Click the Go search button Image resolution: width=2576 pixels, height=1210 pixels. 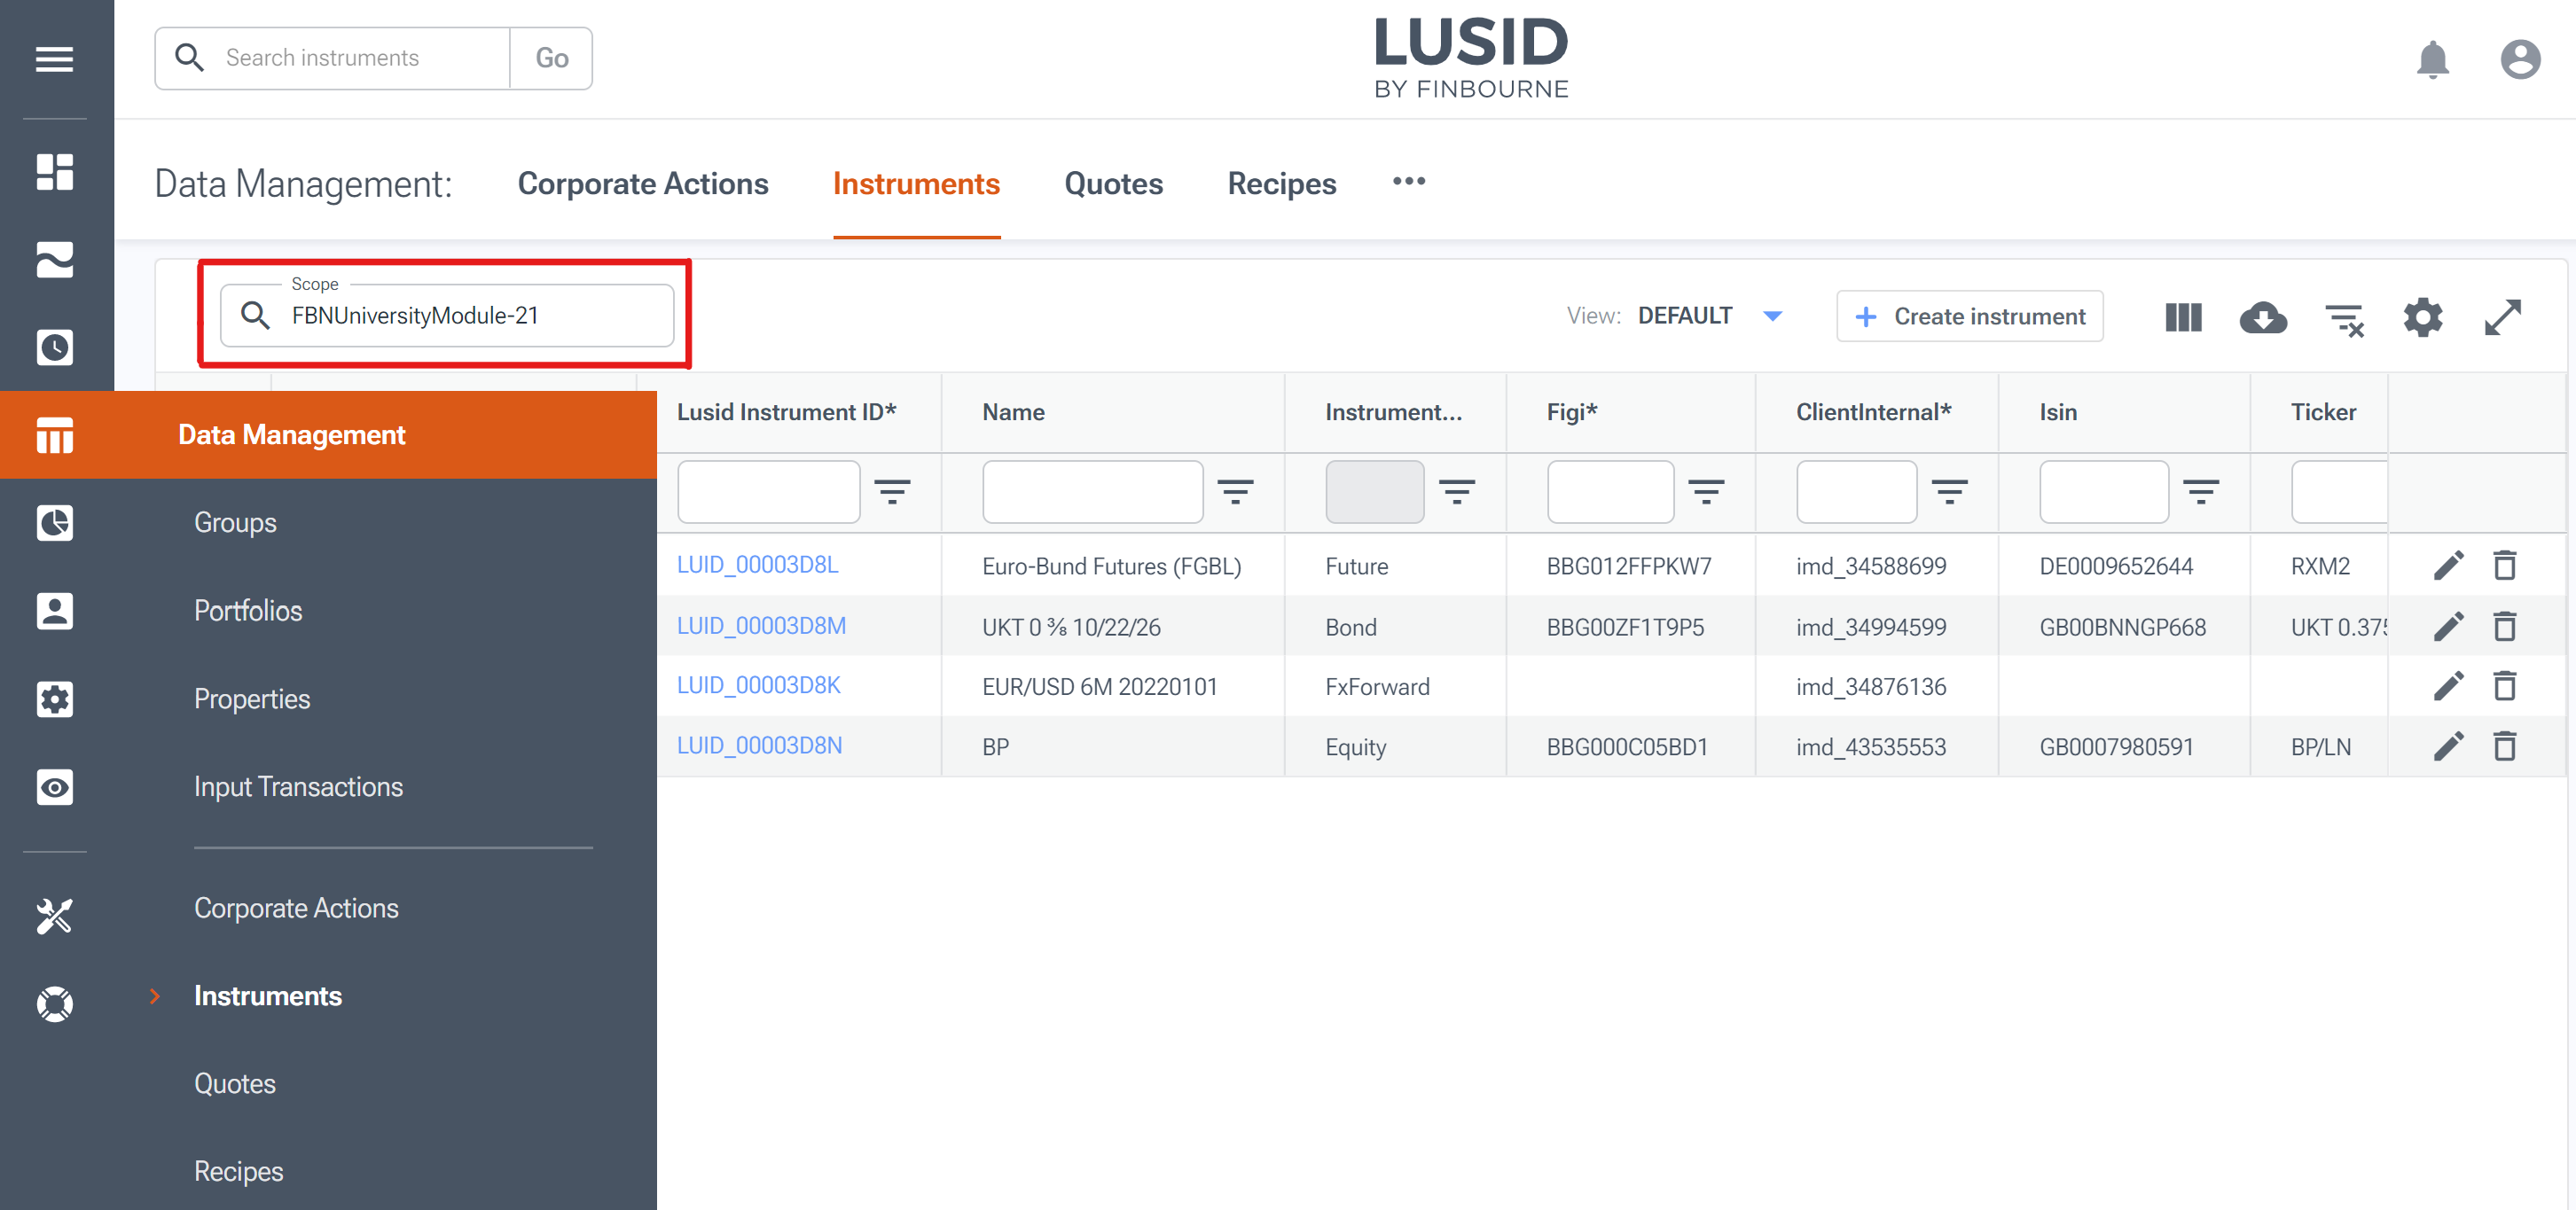click(551, 58)
